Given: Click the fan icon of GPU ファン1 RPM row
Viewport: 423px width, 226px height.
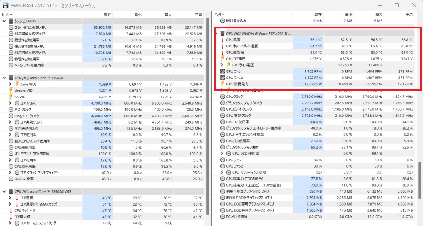Looking at the screenshot, I should 223,71.
